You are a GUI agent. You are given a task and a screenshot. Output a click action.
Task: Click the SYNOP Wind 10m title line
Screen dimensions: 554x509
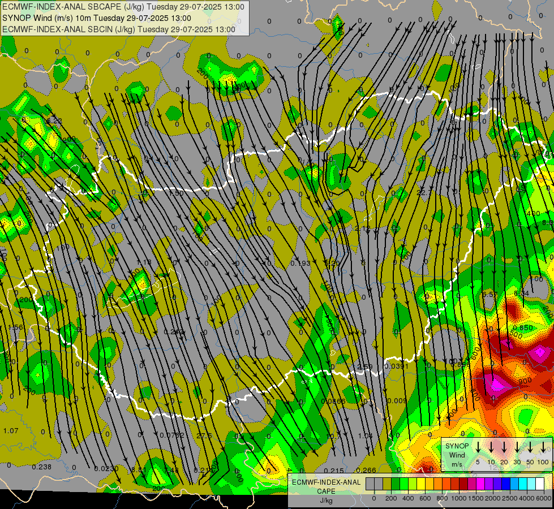(x=96, y=18)
